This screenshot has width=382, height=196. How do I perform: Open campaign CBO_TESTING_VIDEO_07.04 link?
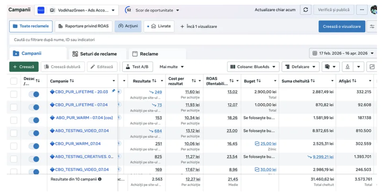tap(82, 169)
